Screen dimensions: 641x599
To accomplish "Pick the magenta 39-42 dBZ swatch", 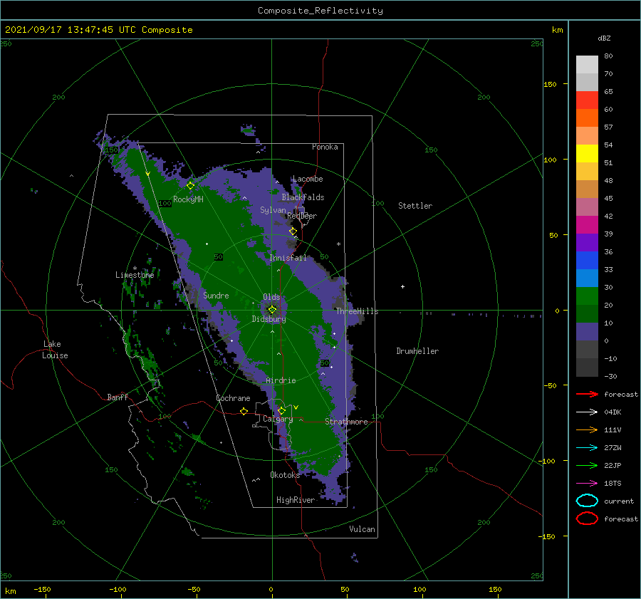I will [x=587, y=224].
